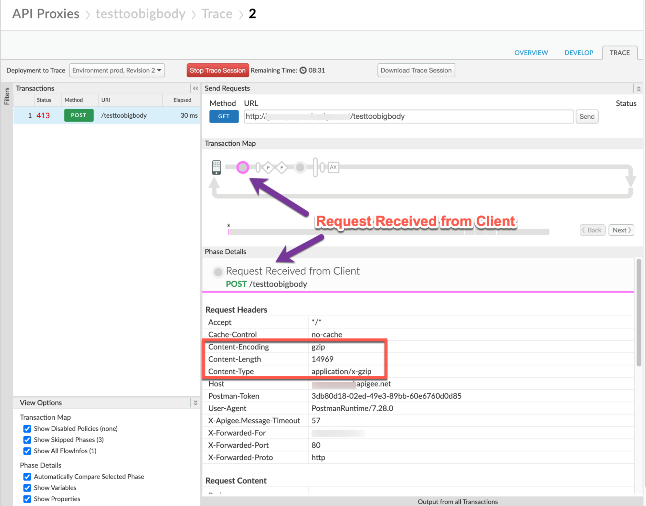This screenshot has width=646, height=506.
Task: Select the pink highlighted request-received circle
Action: pyautogui.click(x=243, y=167)
